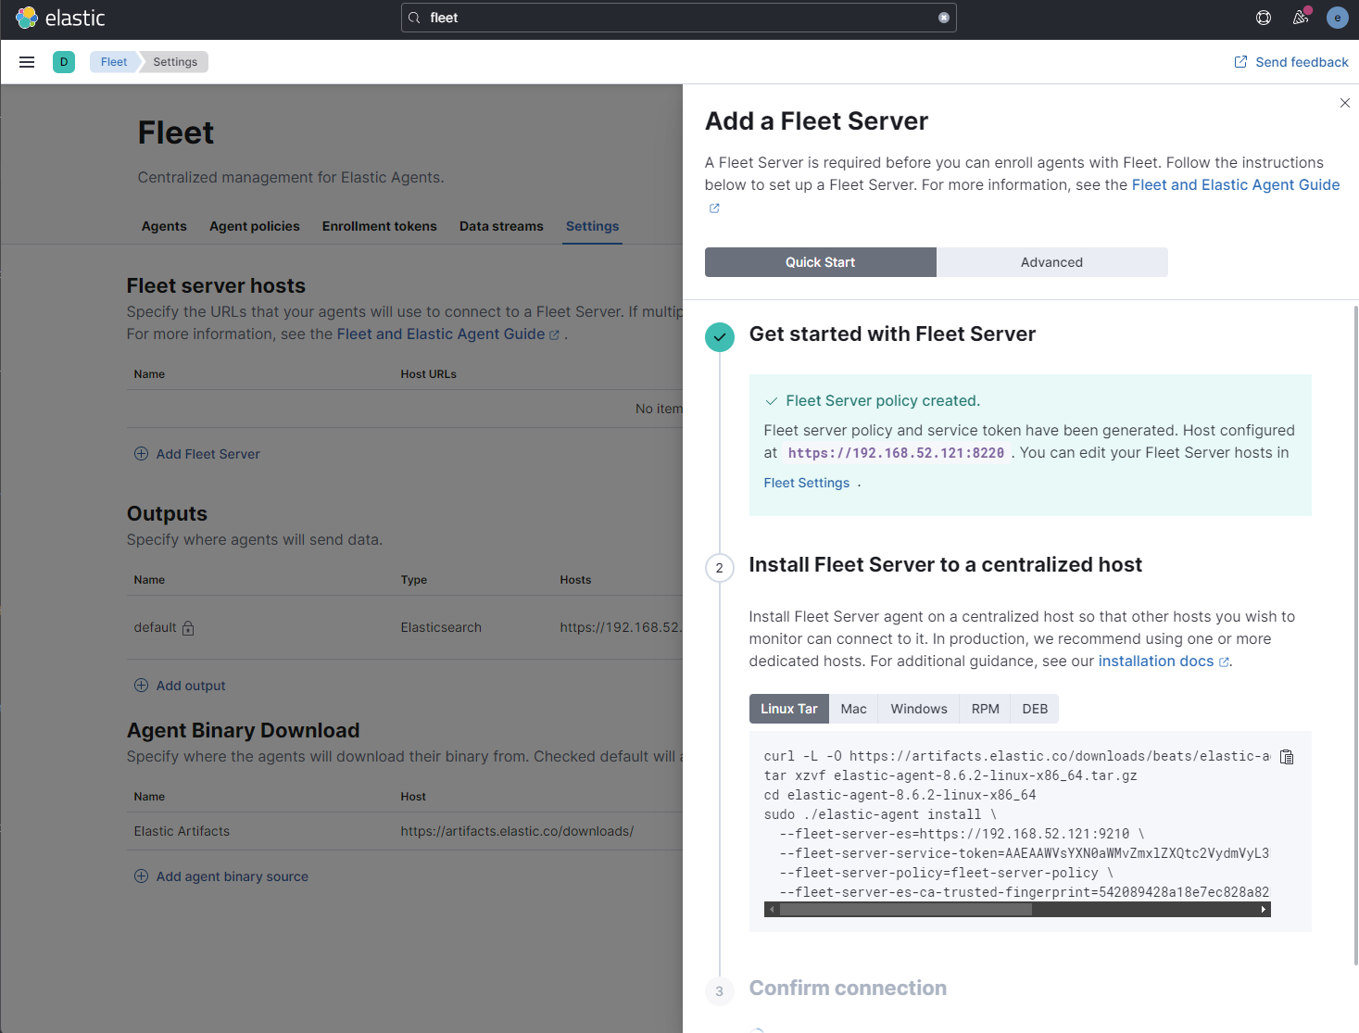Image resolution: width=1359 pixels, height=1033 pixels.
Task: Open the installation docs link
Action: pyautogui.click(x=1156, y=661)
